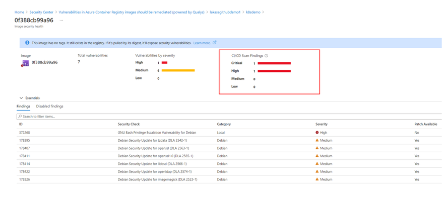447x201 pixels.
Task: Click Medium warning icon in row 178422
Action: 317,171
